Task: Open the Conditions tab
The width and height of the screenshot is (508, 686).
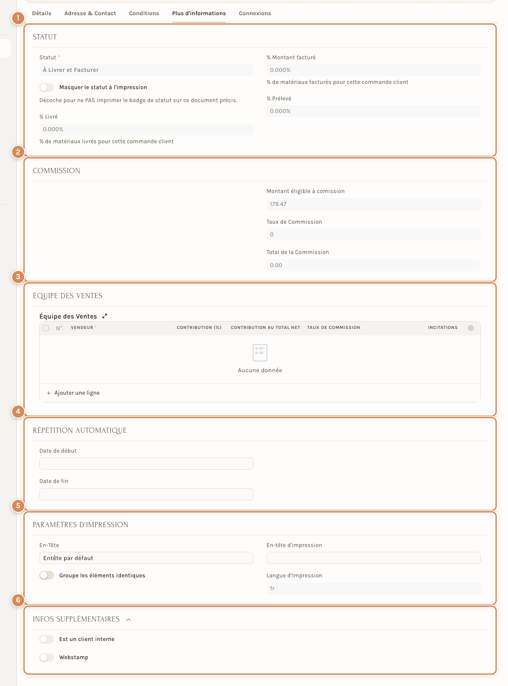Action: pos(144,13)
